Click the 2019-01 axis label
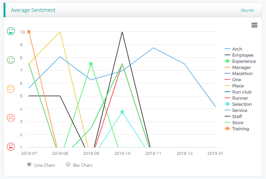 [x=215, y=153]
